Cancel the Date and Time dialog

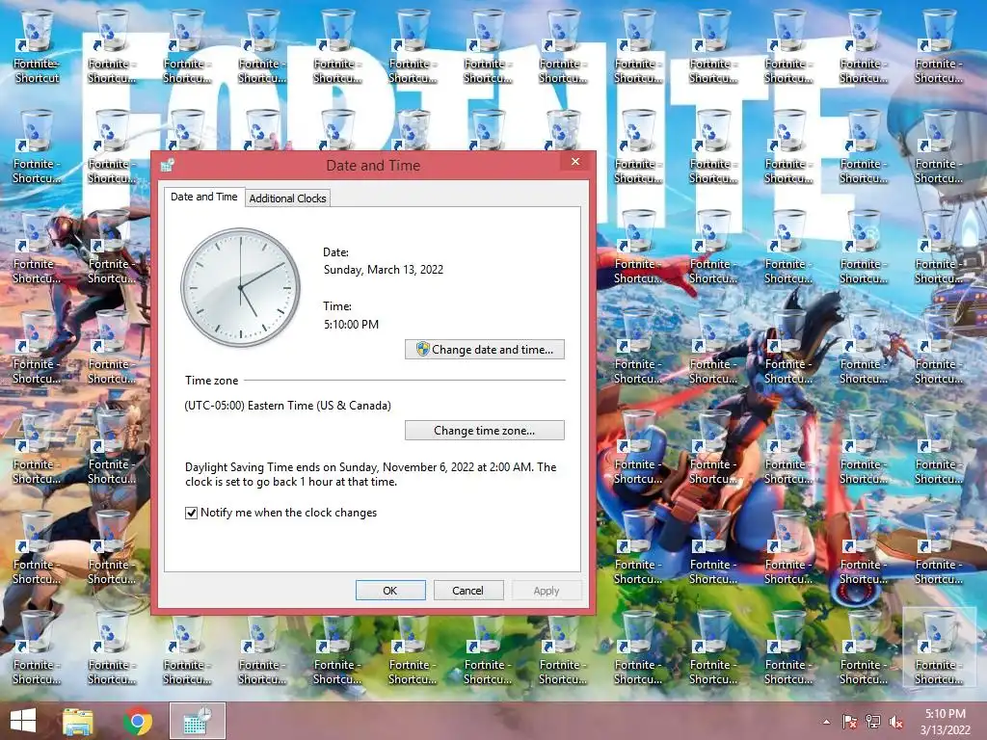click(x=467, y=591)
